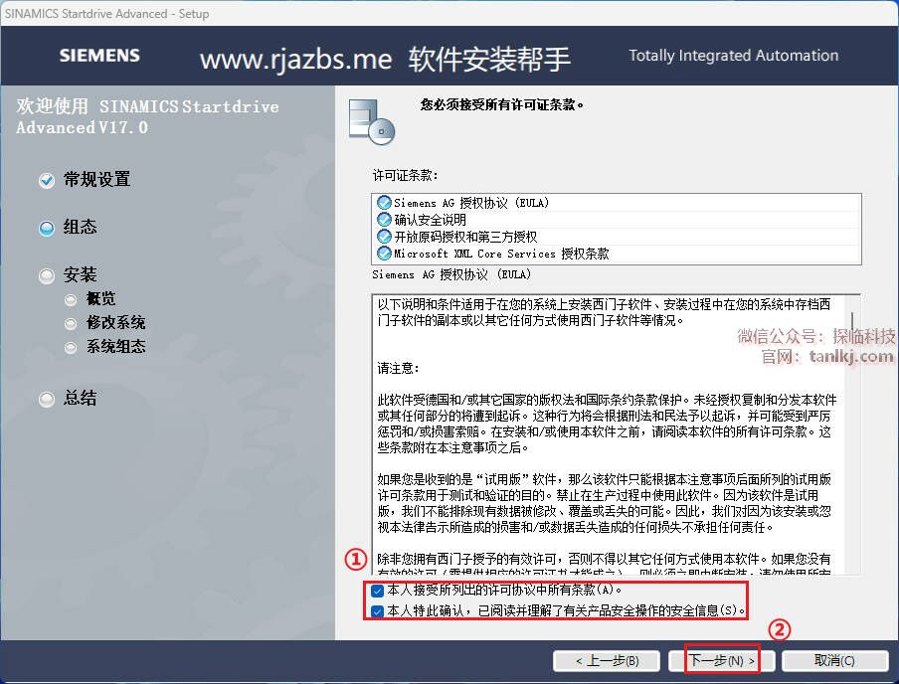This screenshot has width=899, height=684.
Task: Click the 系统组态 sub-step label
Action: 115,346
